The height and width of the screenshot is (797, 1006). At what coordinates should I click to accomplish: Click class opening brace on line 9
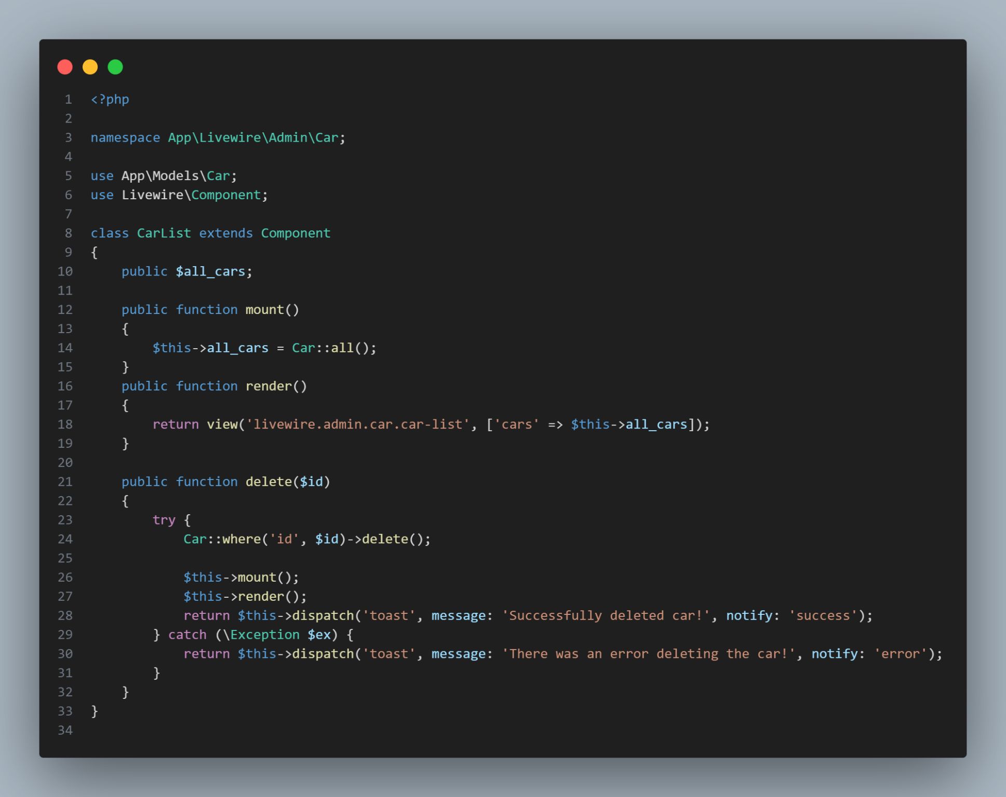(95, 253)
